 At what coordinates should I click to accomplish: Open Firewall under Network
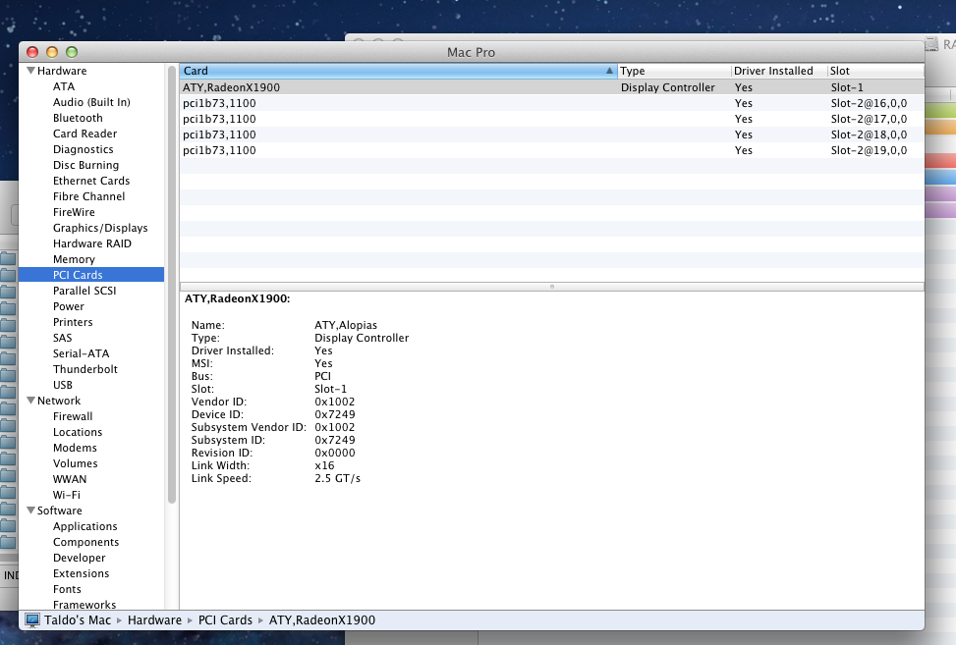pos(73,416)
